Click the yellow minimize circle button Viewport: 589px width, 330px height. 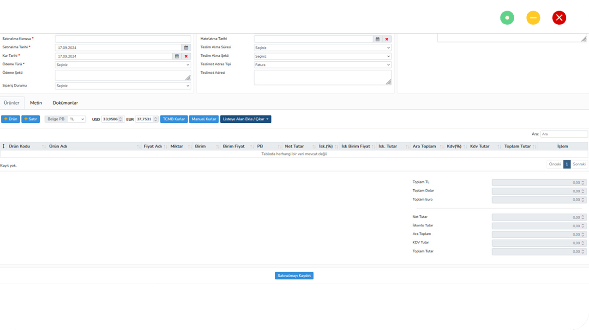click(x=533, y=18)
